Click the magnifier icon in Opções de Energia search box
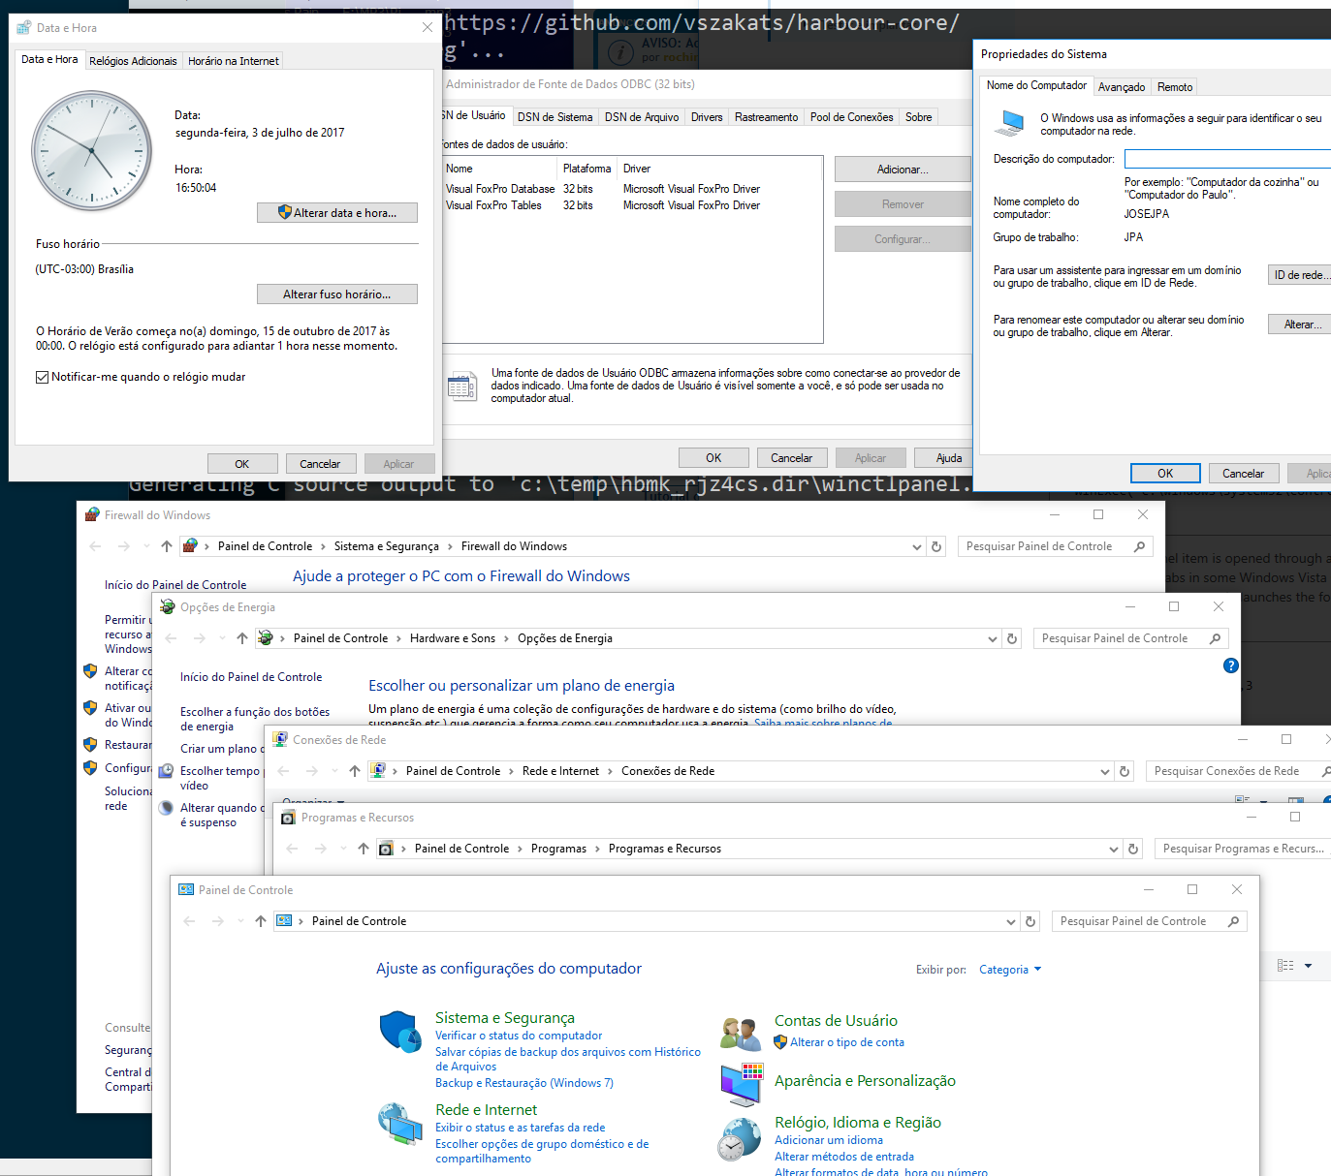 [1215, 638]
